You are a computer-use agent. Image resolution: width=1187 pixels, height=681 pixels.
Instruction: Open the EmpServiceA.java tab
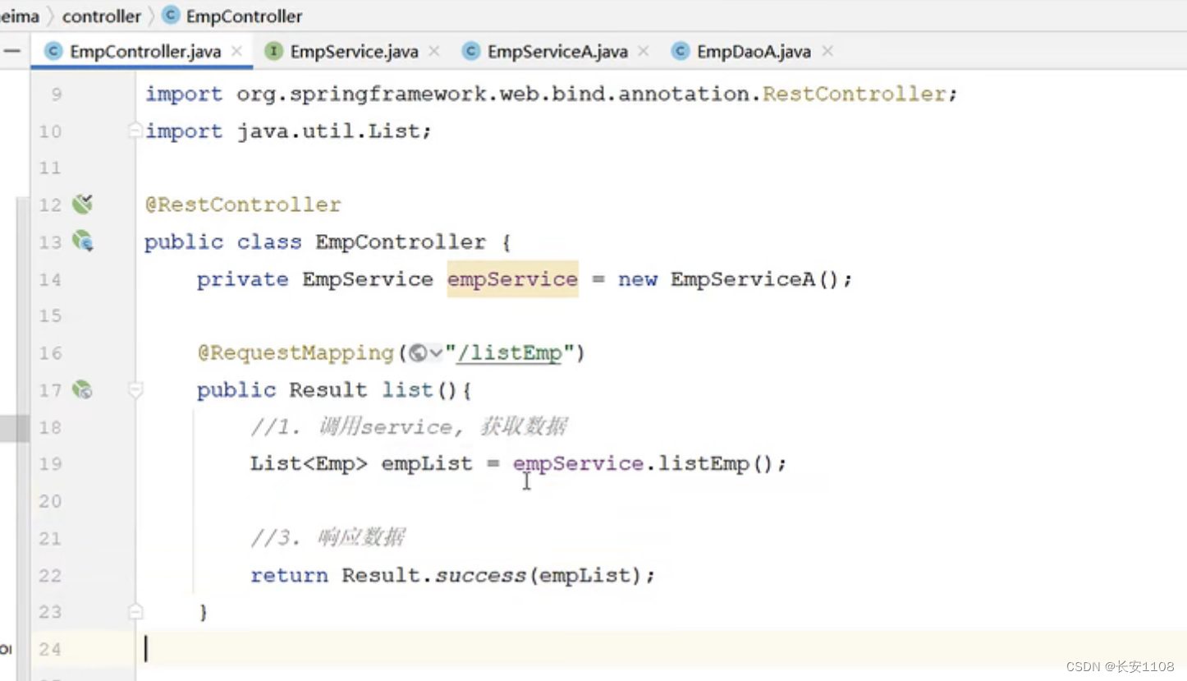click(557, 52)
